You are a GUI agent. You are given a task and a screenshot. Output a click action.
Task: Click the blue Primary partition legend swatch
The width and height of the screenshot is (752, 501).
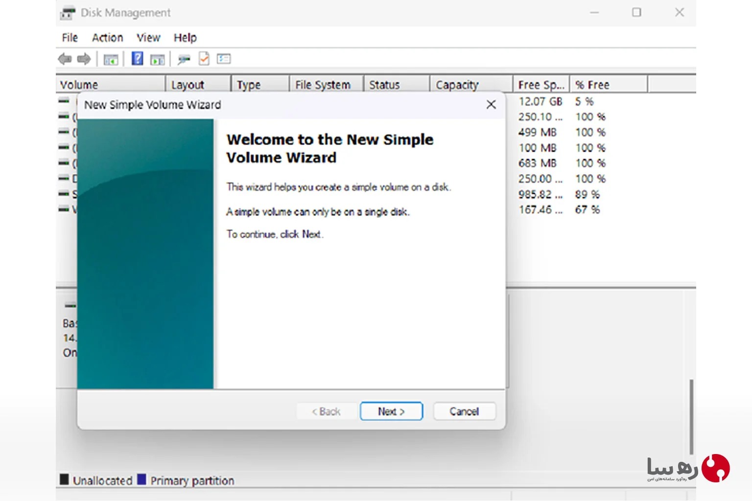[x=142, y=479]
